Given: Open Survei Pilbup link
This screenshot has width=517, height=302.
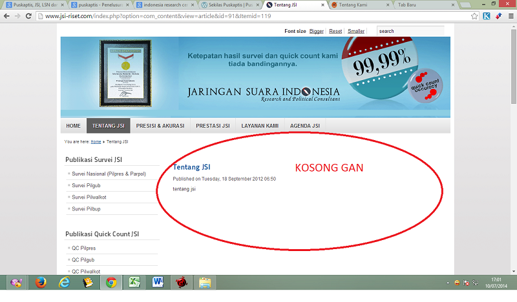Looking at the screenshot, I should tap(86, 209).
